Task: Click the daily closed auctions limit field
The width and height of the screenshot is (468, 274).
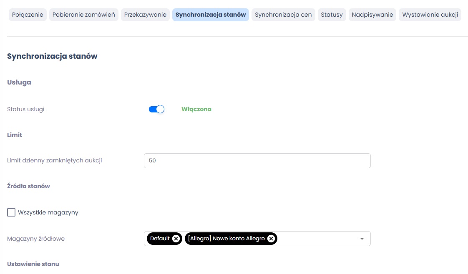Action: click(x=257, y=161)
